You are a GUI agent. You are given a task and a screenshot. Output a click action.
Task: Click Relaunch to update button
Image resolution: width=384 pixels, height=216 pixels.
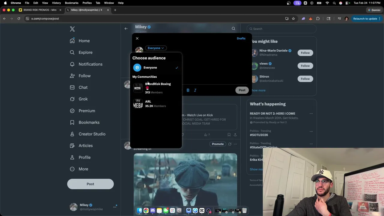click(x=367, y=19)
